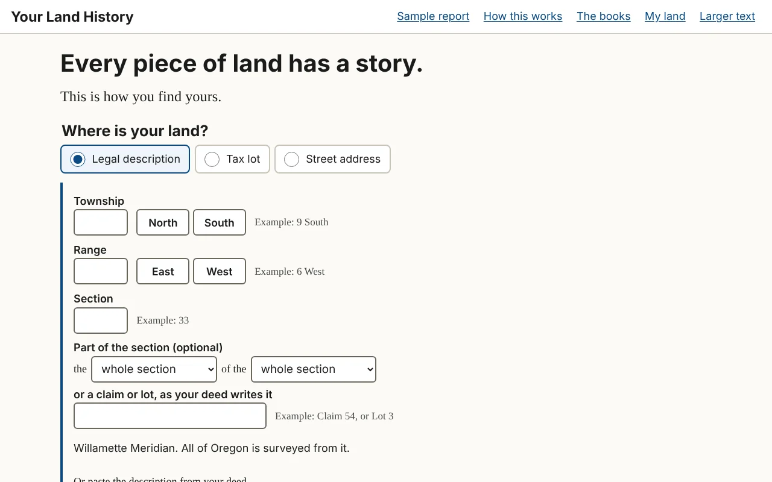Click 'This is how you find yours.' text
The height and width of the screenshot is (482, 772).
141,96
